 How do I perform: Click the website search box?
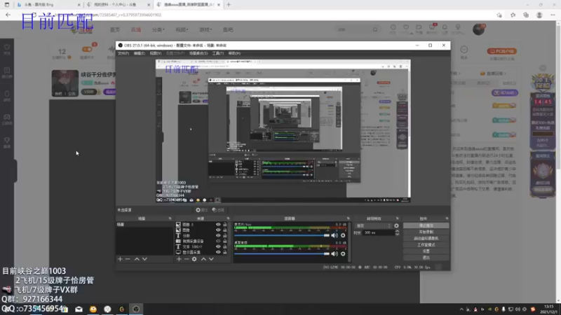(x=354, y=29)
